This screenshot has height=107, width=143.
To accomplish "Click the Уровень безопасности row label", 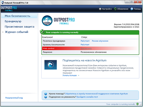I will pyautogui.click(x=54, y=45).
